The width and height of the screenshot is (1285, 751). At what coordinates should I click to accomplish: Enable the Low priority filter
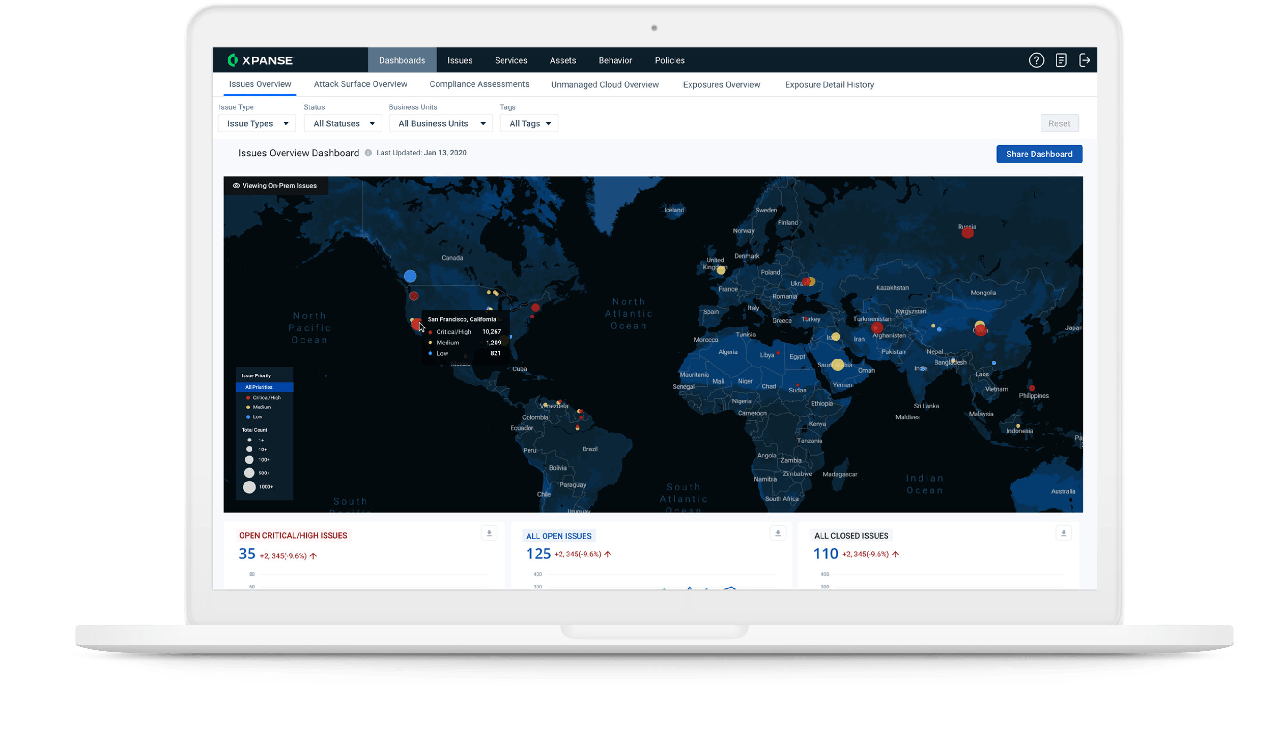pyautogui.click(x=257, y=416)
